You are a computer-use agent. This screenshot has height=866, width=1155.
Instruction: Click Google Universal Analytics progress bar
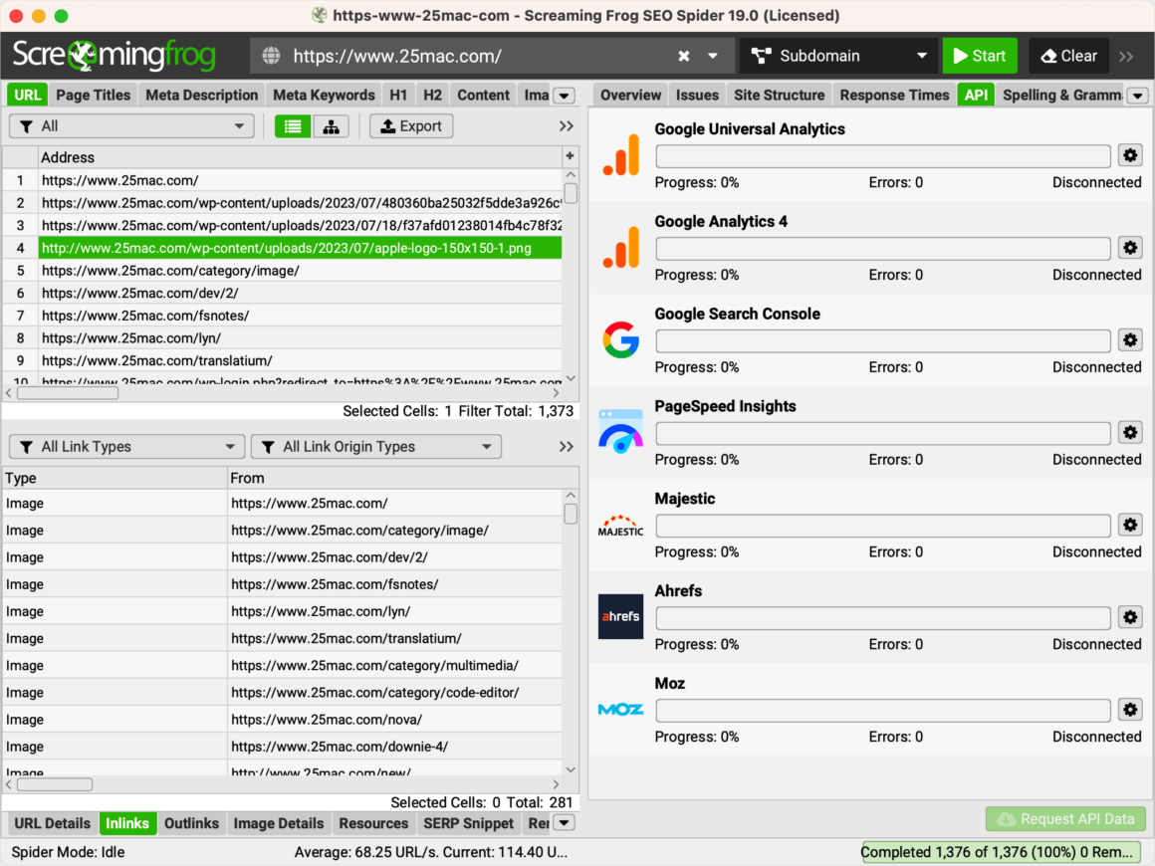click(x=883, y=156)
